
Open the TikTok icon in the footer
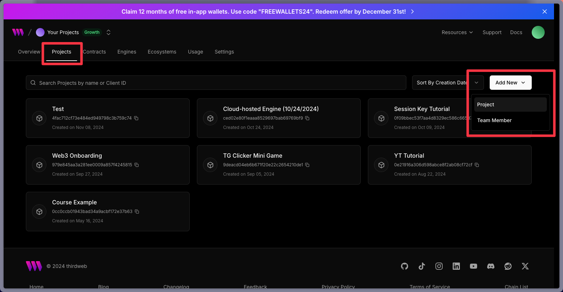(422, 266)
